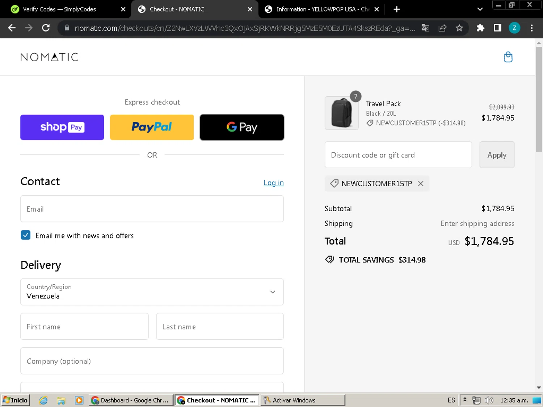Screen dimensions: 543x407
Task: Open the tab search chevron
Action: [x=480, y=9]
